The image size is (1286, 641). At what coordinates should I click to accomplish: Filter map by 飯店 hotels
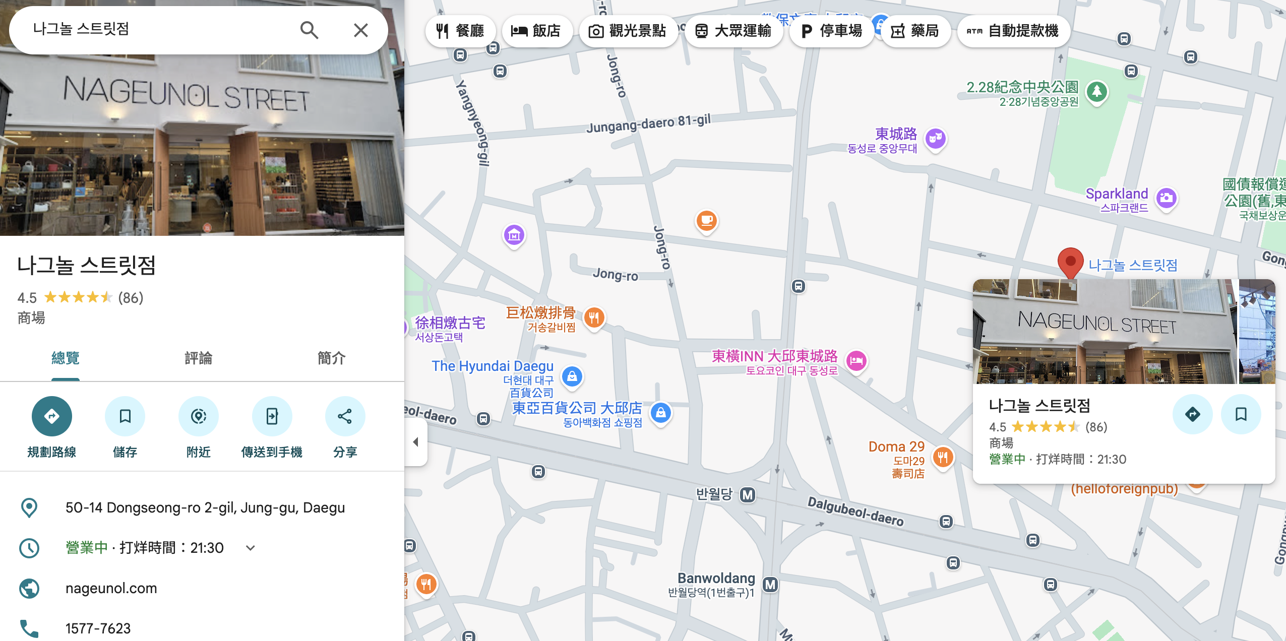point(537,31)
